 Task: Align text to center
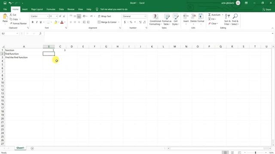pos(75,22)
